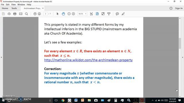Open File Explorer from the taskbar
This screenshot has height=103, width=184.
[89, 100]
